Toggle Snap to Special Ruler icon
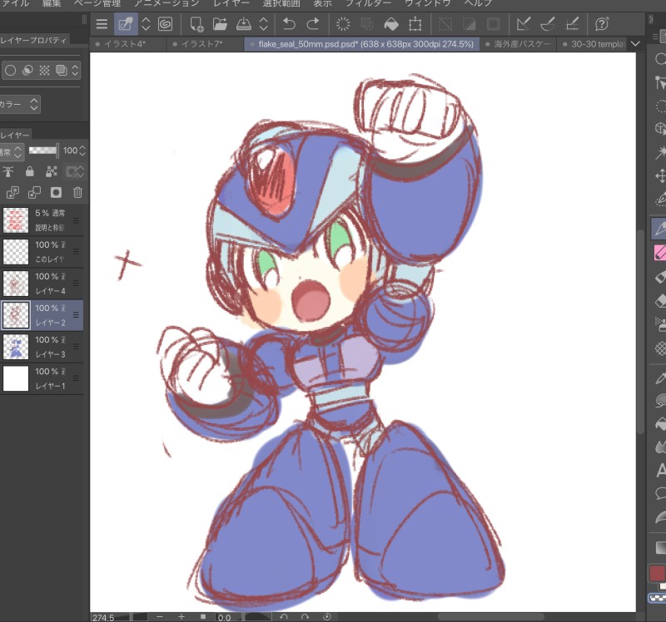This screenshot has width=666, height=622. [548, 24]
